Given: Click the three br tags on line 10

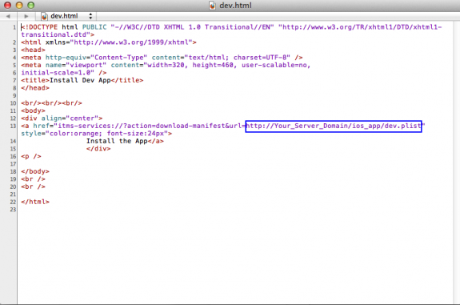Looking at the screenshot, I should click(51, 103).
